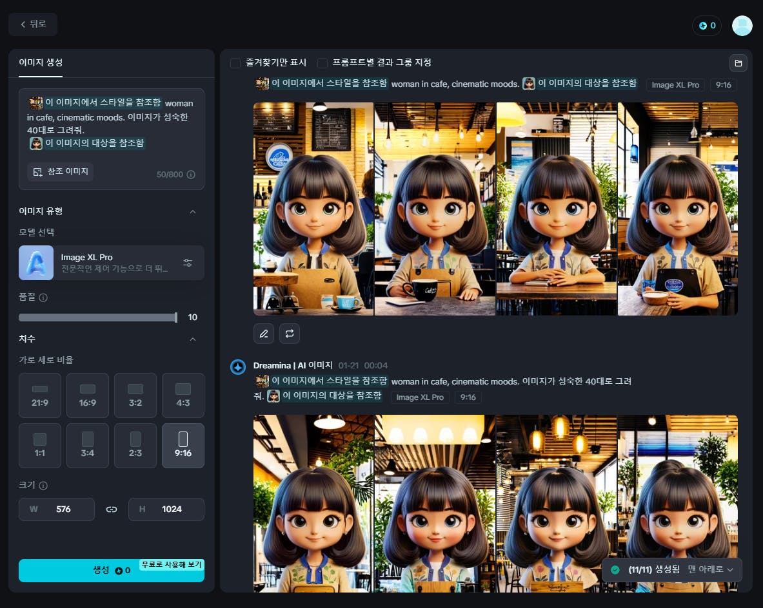Click the 9:16 tag in second result
763x608 pixels.
(468, 397)
